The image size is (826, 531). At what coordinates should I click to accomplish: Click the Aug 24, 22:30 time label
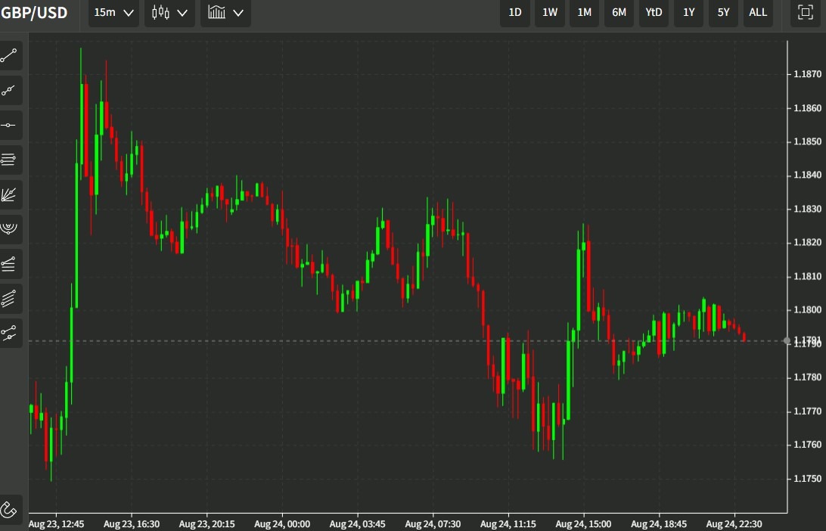(734, 524)
